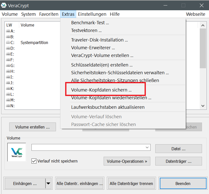
Task: Toggle Verlauf nicht speichern checkbox
Action: click(34, 161)
